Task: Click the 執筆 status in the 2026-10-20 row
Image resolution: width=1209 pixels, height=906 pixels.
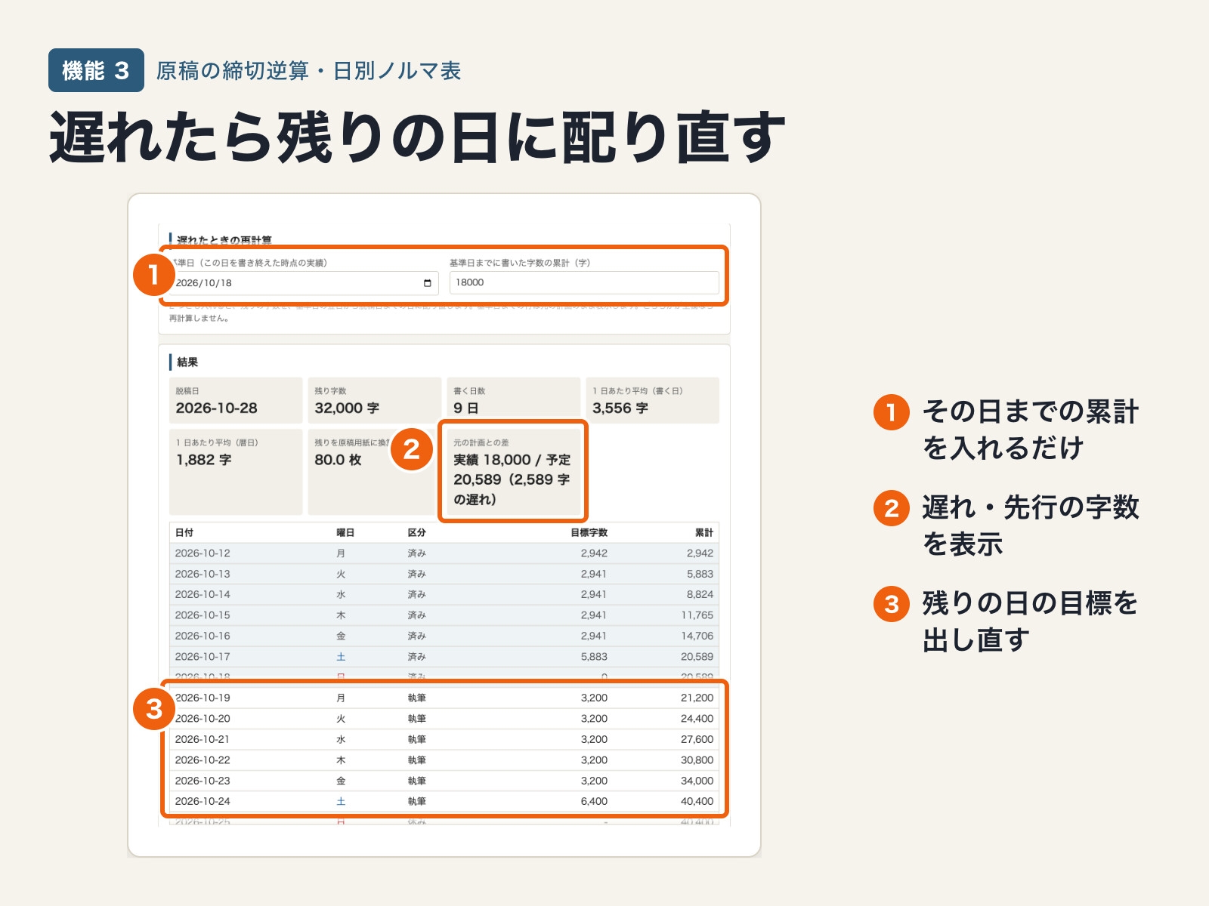Action: click(416, 719)
